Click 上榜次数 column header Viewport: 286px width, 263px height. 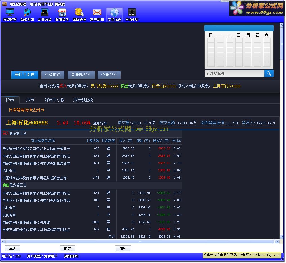(93, 141)
